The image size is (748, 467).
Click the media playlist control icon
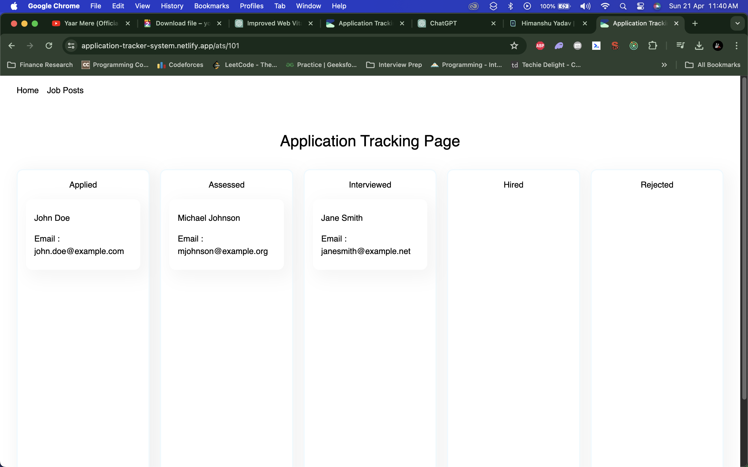(x=680, y=45)
